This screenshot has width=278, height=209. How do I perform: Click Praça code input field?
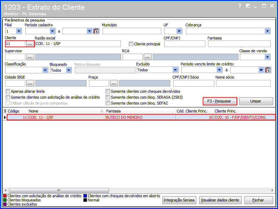click(99, 83)
